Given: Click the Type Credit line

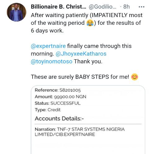Looking at the screenshot, I should click(x=48, y=110).
